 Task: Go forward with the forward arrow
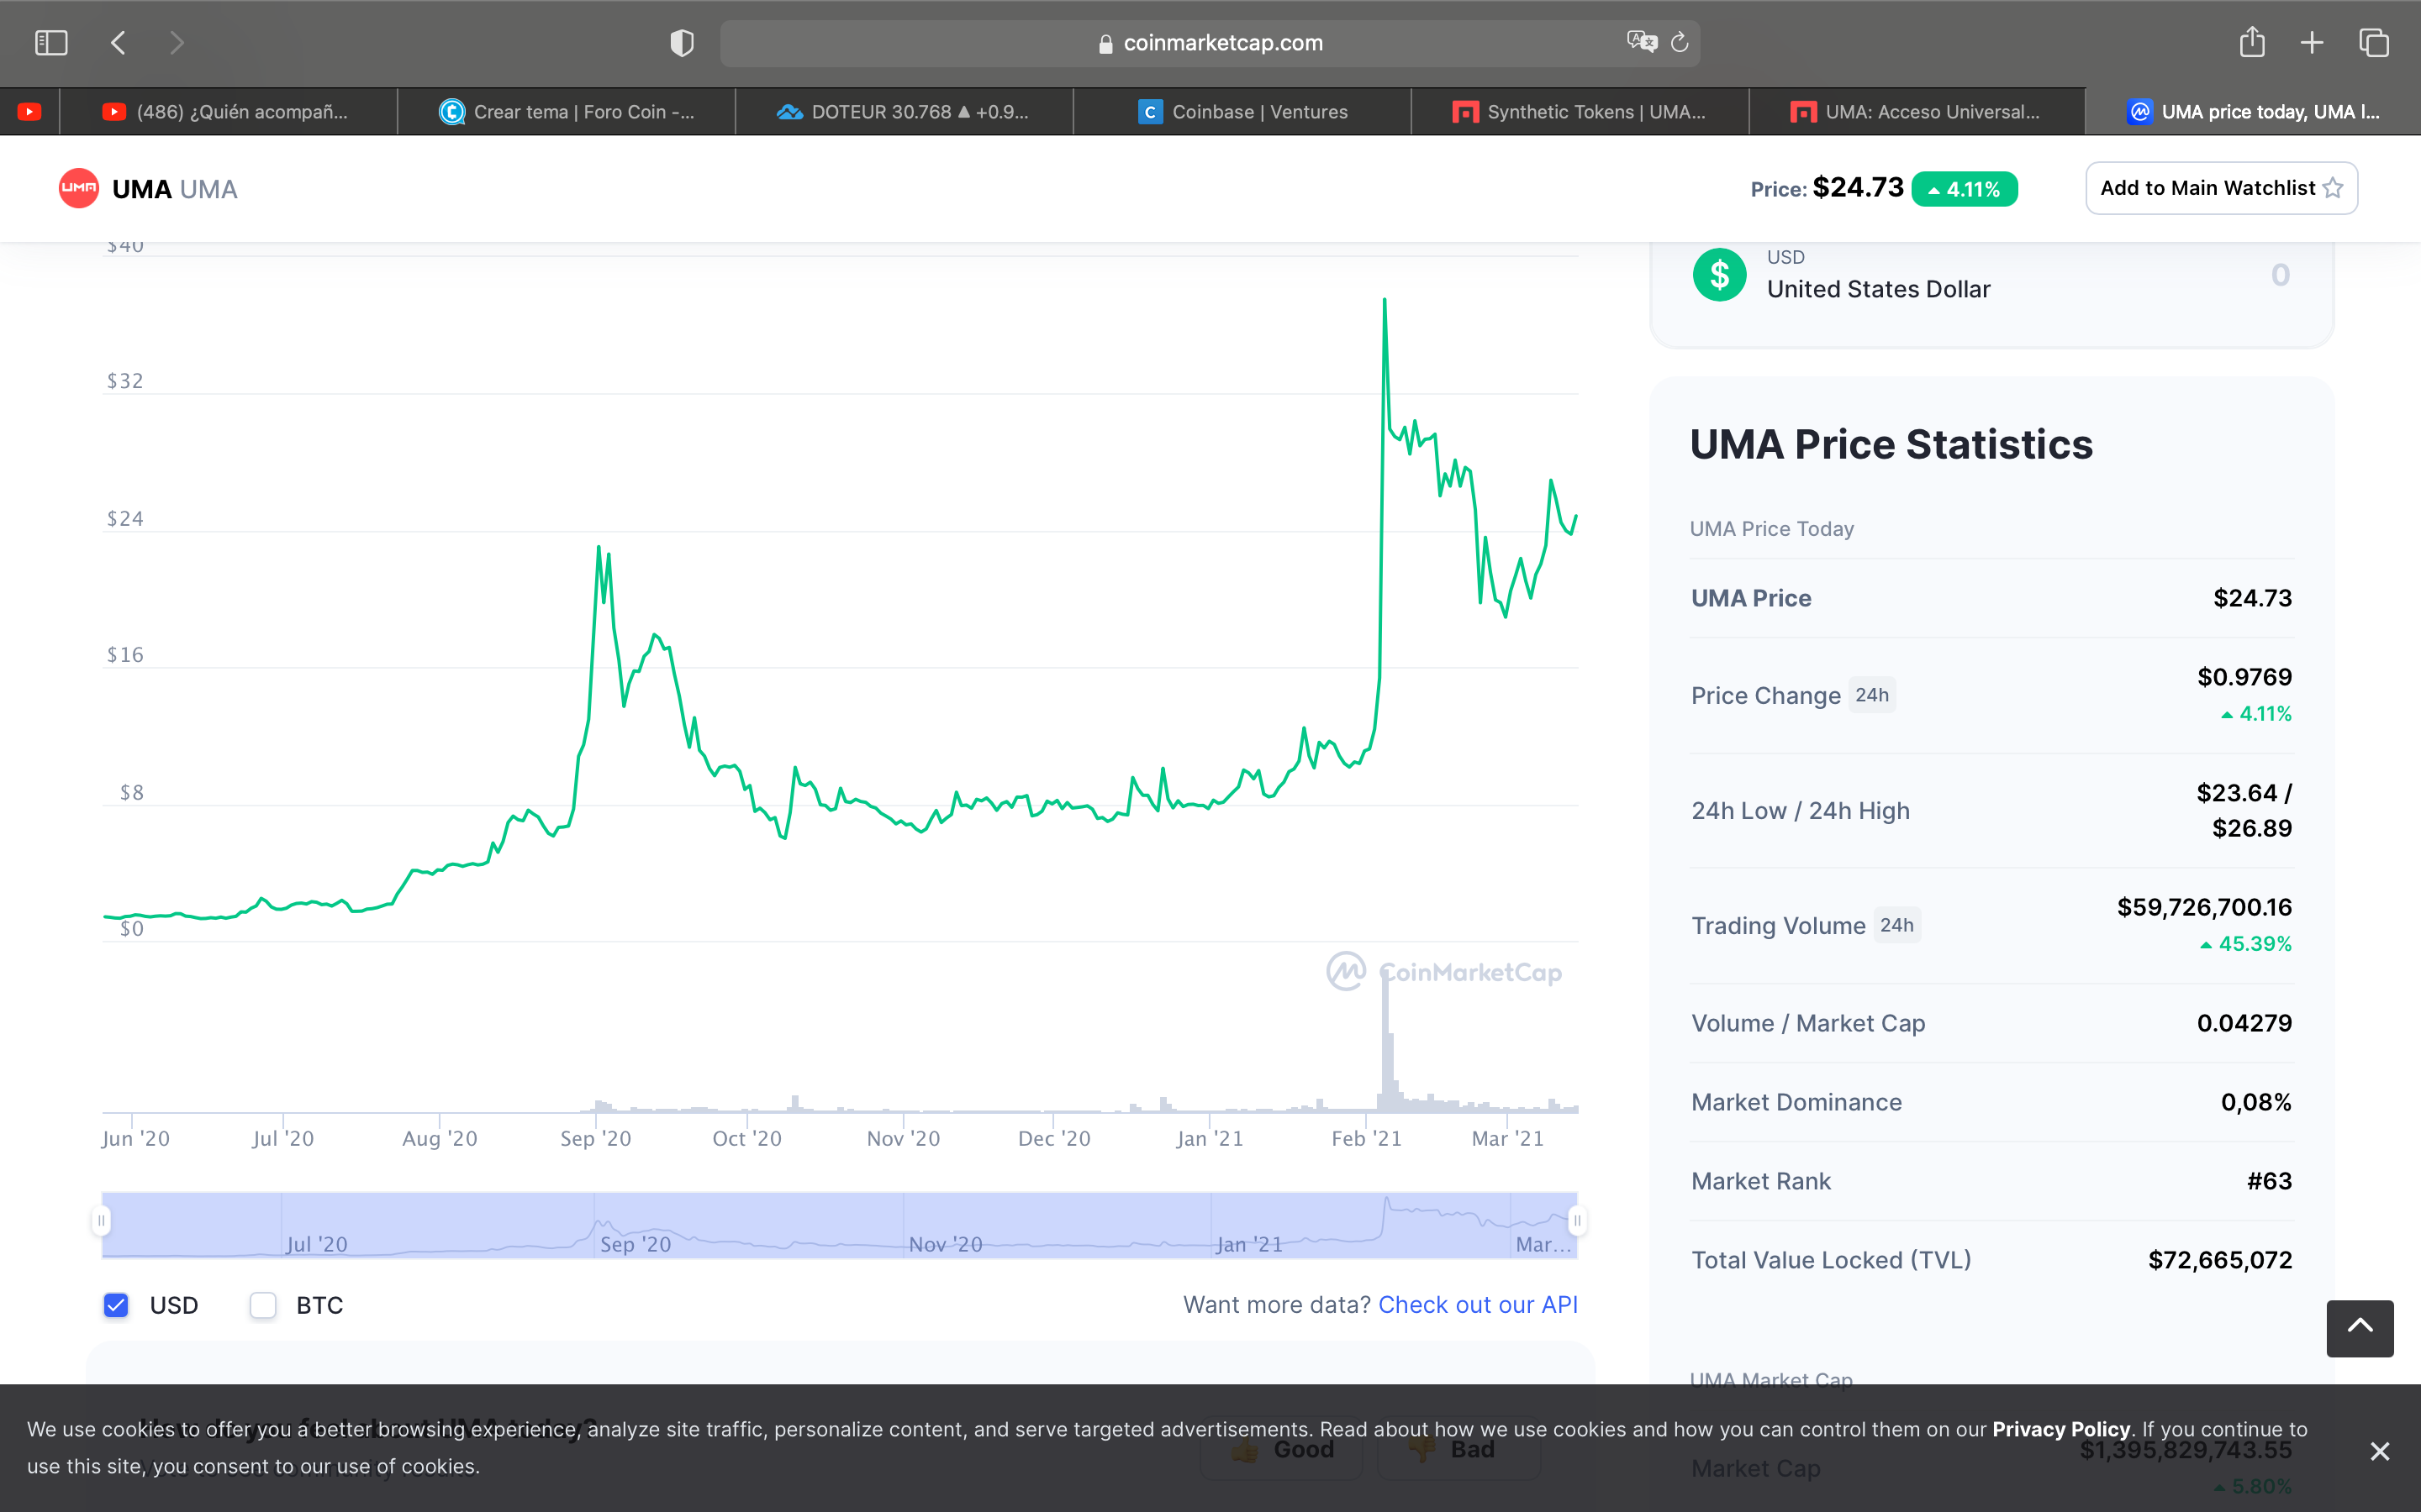pyautogui.click(x=177, y=43)
